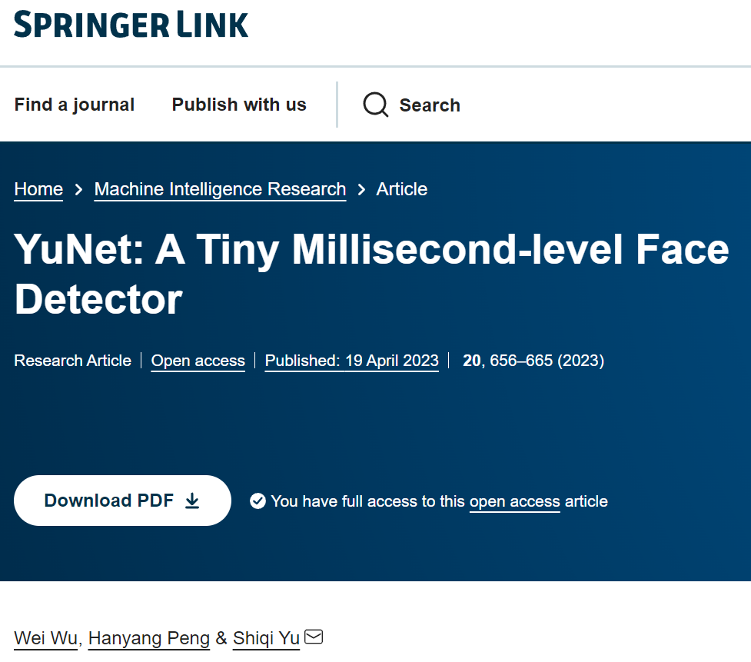Click the Published: 19 April 2023 link
Screen dimensions: 751x662
351,361
